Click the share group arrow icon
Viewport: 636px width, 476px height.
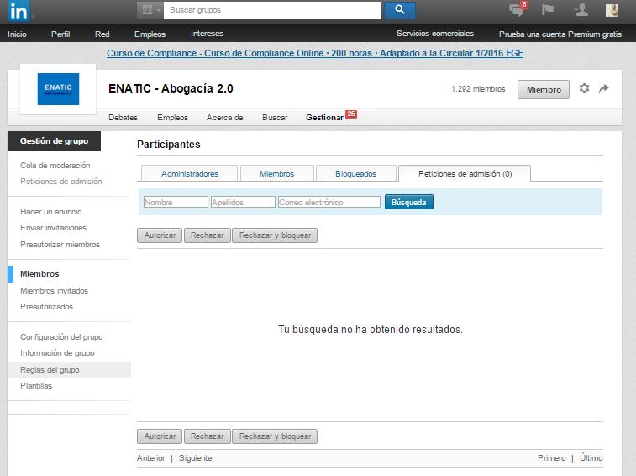pyautogui.click(x=604, y=89)
